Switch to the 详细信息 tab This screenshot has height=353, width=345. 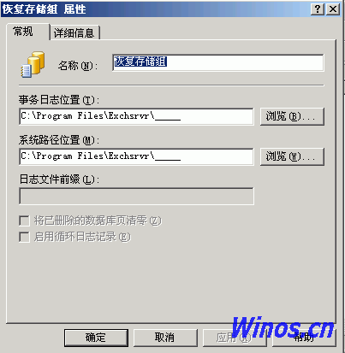coord(74,32)
